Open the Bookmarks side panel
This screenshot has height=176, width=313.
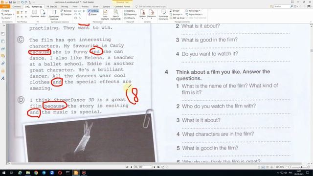pyautogui.click(x=3, y=34)
